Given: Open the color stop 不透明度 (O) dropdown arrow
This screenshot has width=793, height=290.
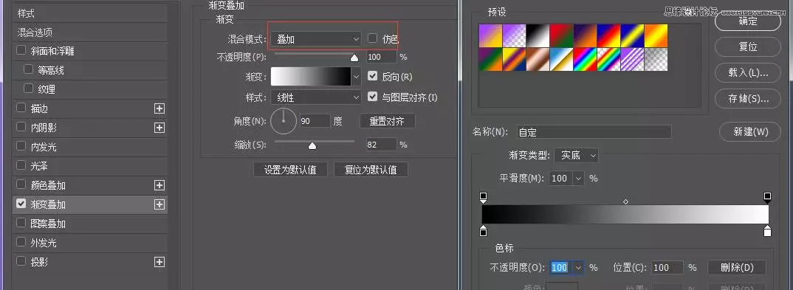Looking at the screenshot, I should point(579,267).
